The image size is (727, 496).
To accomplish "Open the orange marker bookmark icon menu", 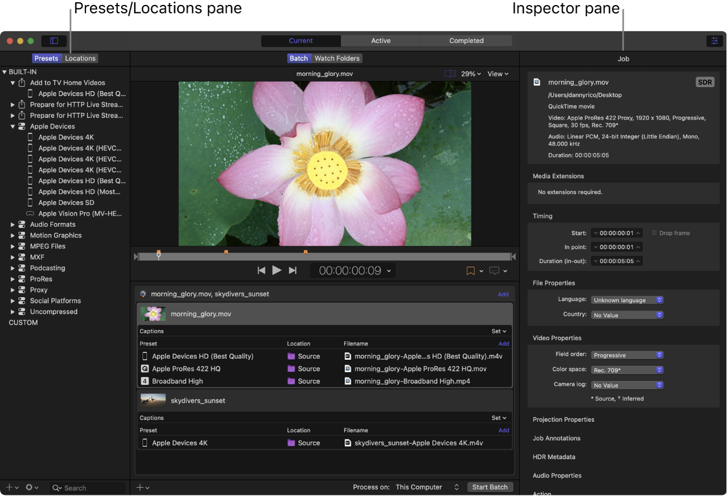I will 471,271.
